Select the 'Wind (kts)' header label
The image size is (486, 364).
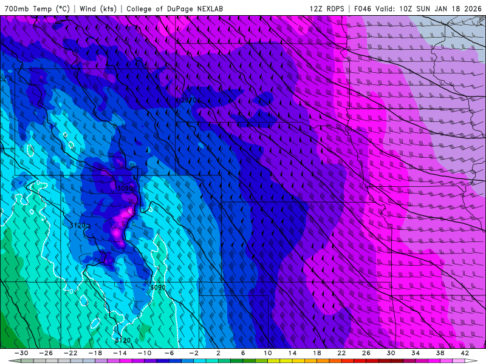[98, 8]
